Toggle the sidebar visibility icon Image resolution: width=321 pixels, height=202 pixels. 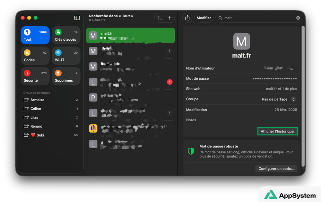[77, 18]
